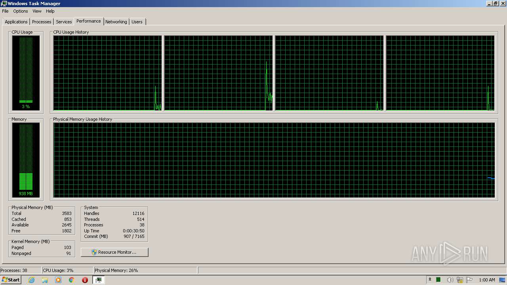Switch to the Services tab
Viewport: 507px width, 285px height.
64,22
